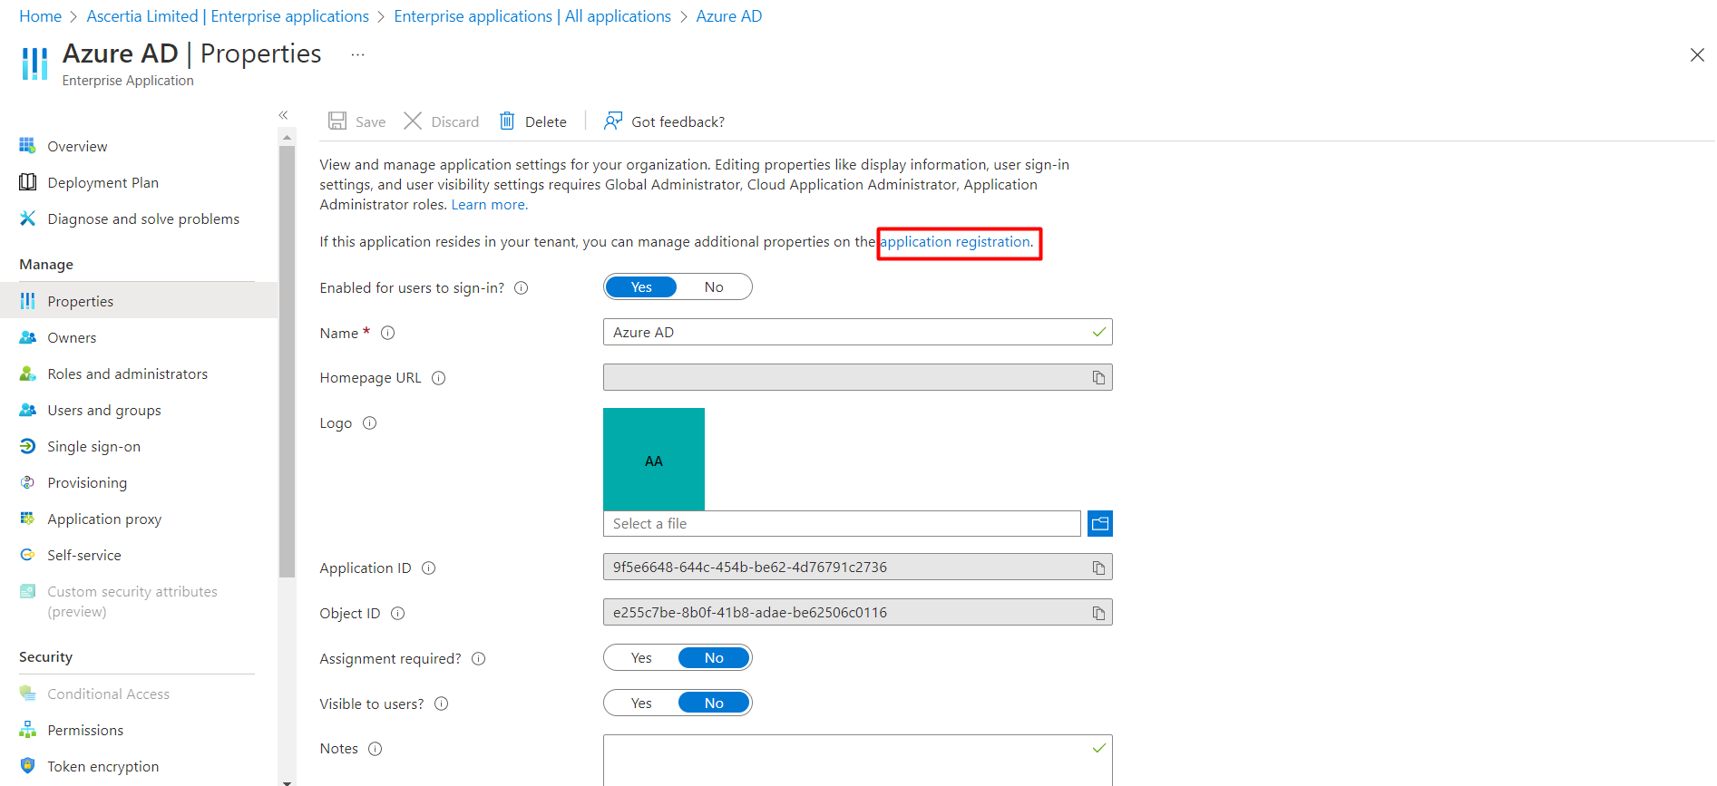Browse for a logo file using folder icon
Viewport: 1717px width, 786px height.
(1100, 523)
